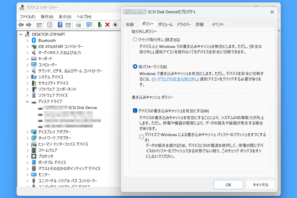Click the blue question mark Help icon
The width and height of the screenshot is (297, 198).
pos(60,25)
